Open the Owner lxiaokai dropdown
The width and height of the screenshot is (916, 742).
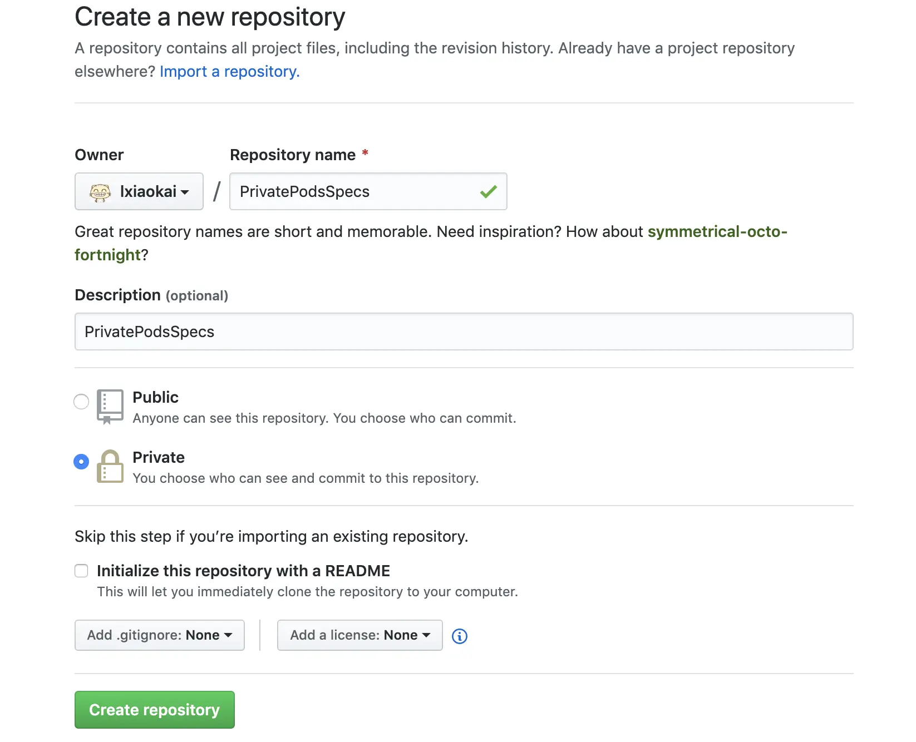pyautogui.click(x=139, y=192)
